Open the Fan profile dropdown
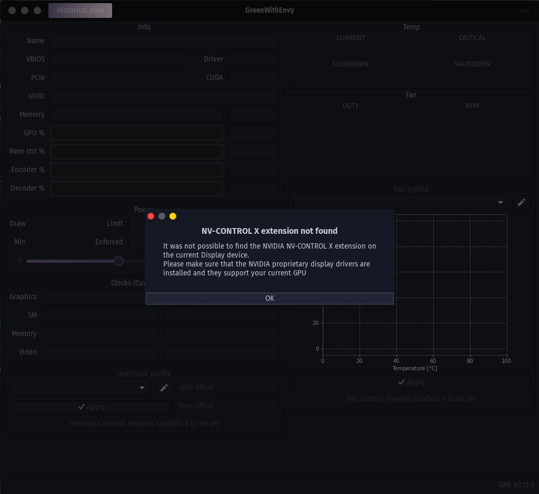539x494 pixels. [400, 202]
